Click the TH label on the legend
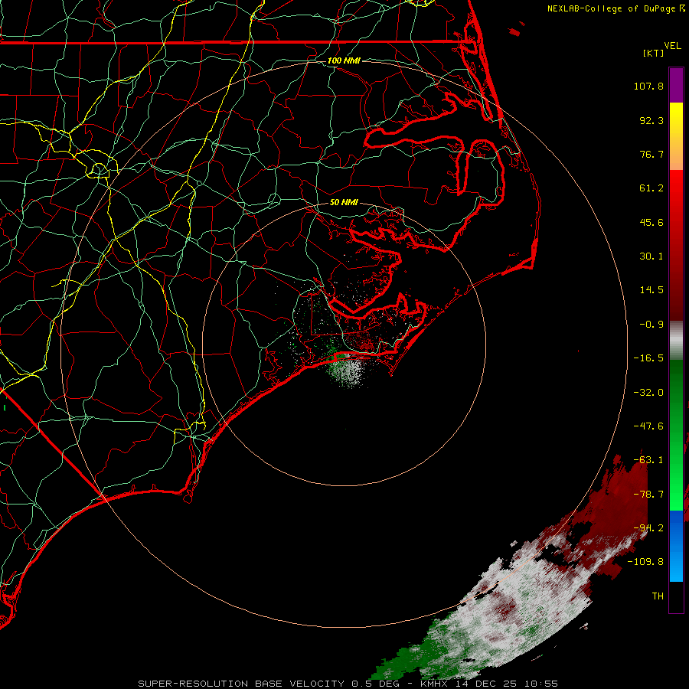Screen dimensions: 689x689 [658, 596]
